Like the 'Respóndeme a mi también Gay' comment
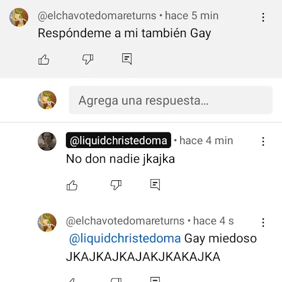282x282 pixels. click(44, 59)
